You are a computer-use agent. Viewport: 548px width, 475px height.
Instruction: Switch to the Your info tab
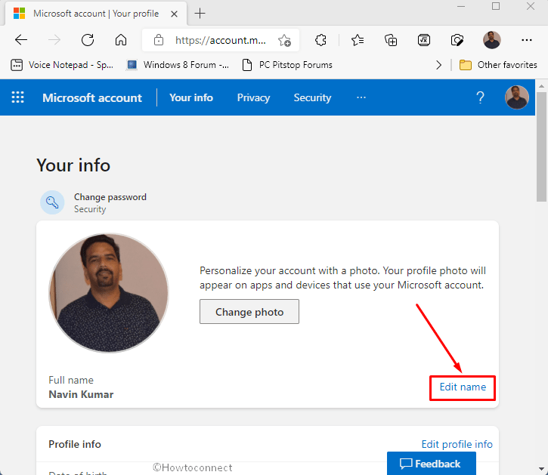coord(191,97)
